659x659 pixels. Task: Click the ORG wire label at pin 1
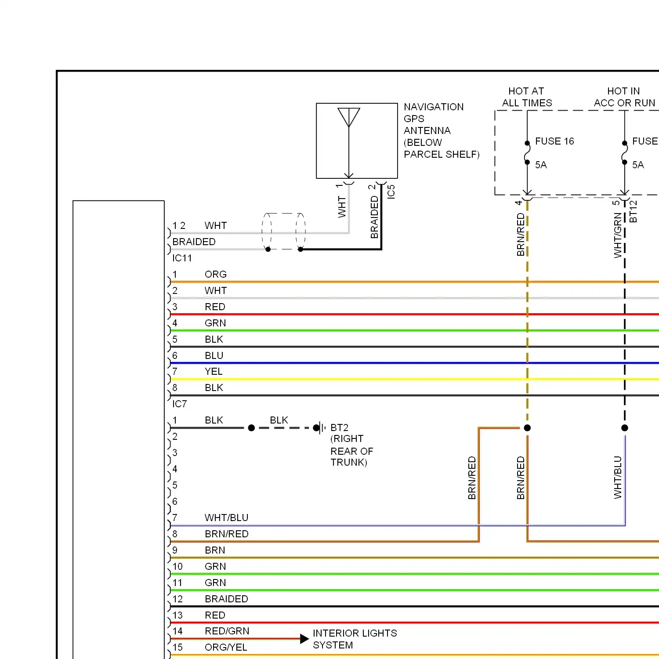pyautogui.click(x=215, y=274)
